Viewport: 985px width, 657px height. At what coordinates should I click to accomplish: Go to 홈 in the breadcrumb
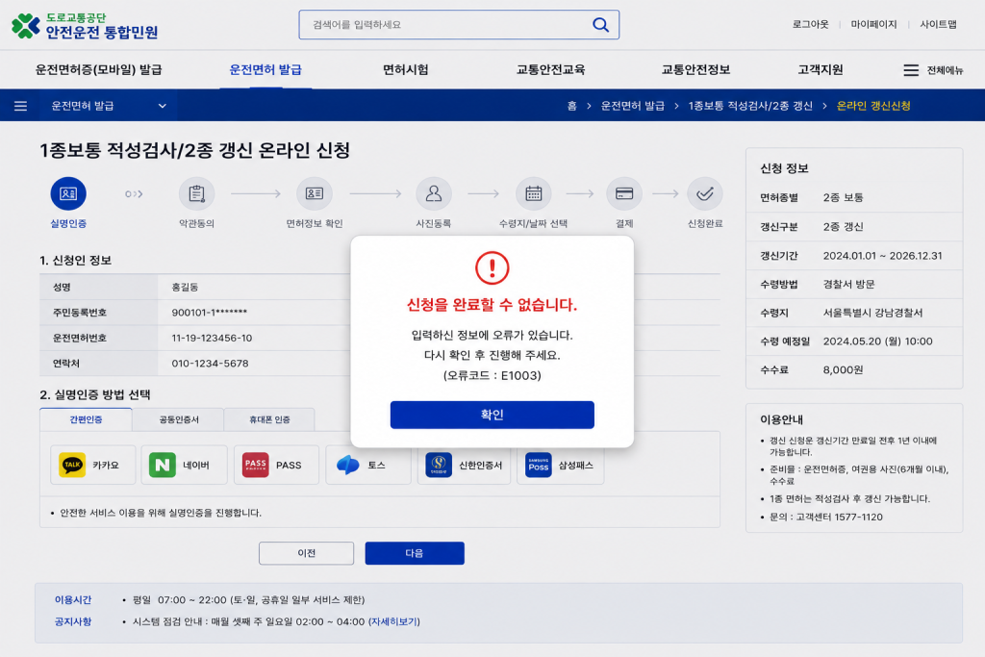[571, 106]
